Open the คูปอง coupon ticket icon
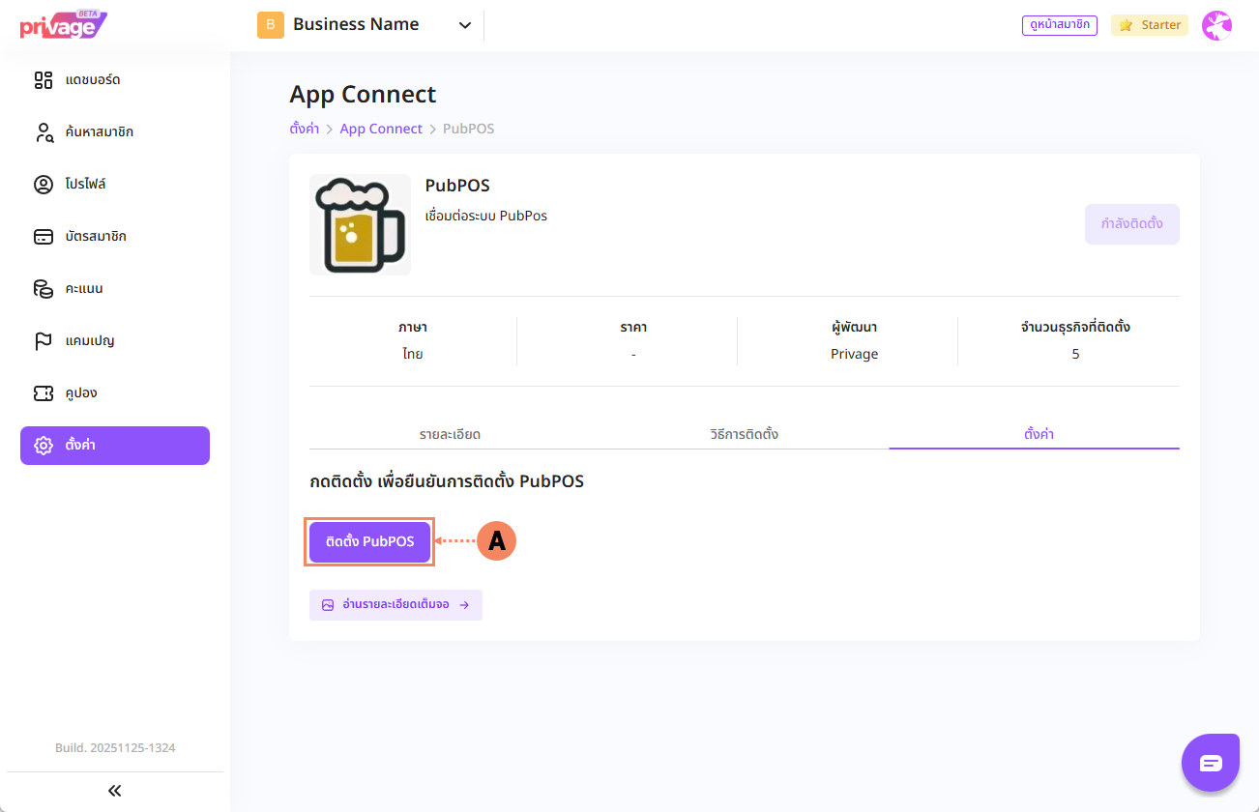This screenshot has height=812, width=1259. coord(44,393)
